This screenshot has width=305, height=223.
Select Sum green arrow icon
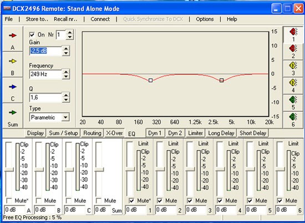pyautogui.click(x=13, y=112)
